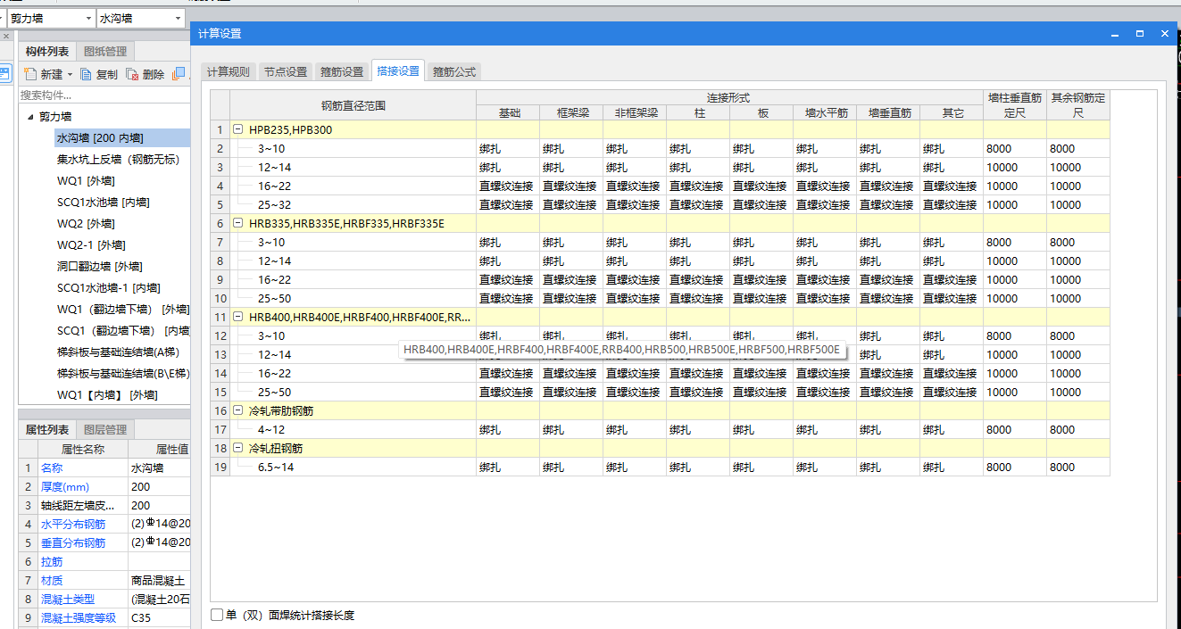Viewport: 1181px width, 629px height.
Task: Click 柱 cell in row 9
Action: click(x=698, y=280)
